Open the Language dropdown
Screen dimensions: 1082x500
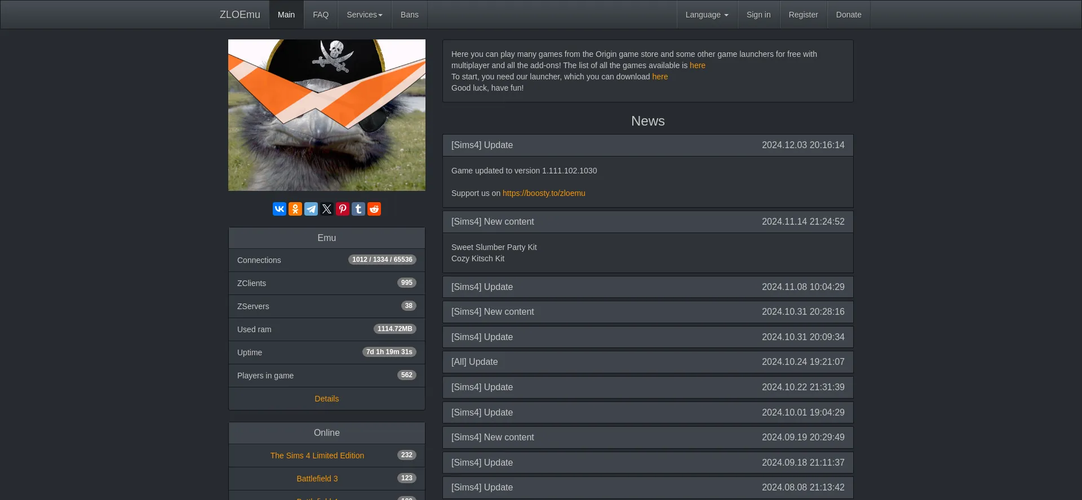point(707,15)
